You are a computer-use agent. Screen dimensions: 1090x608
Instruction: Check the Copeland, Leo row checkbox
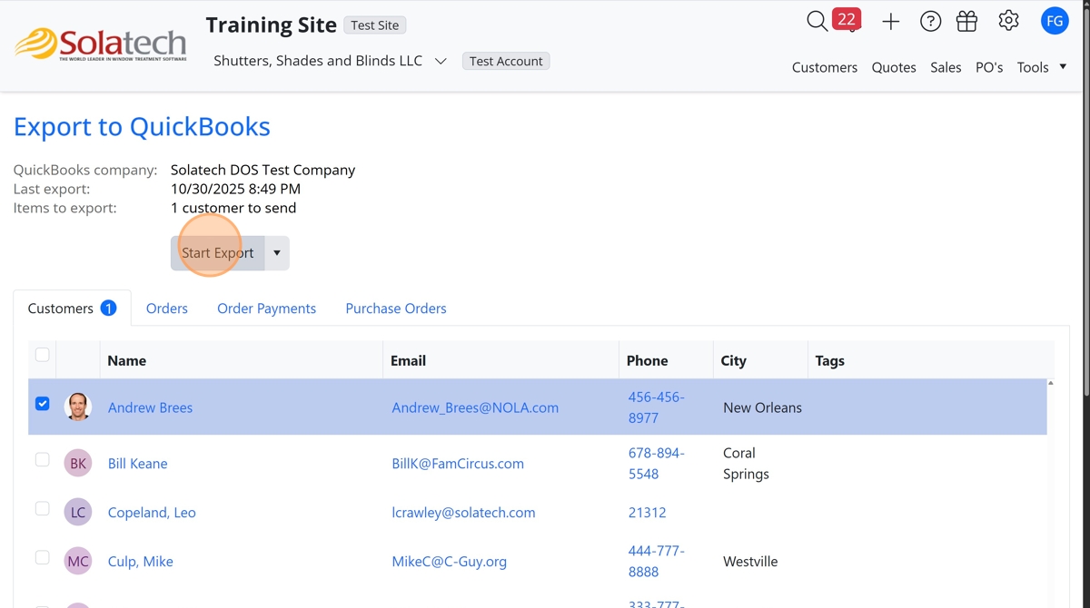(x=42, y=509)
